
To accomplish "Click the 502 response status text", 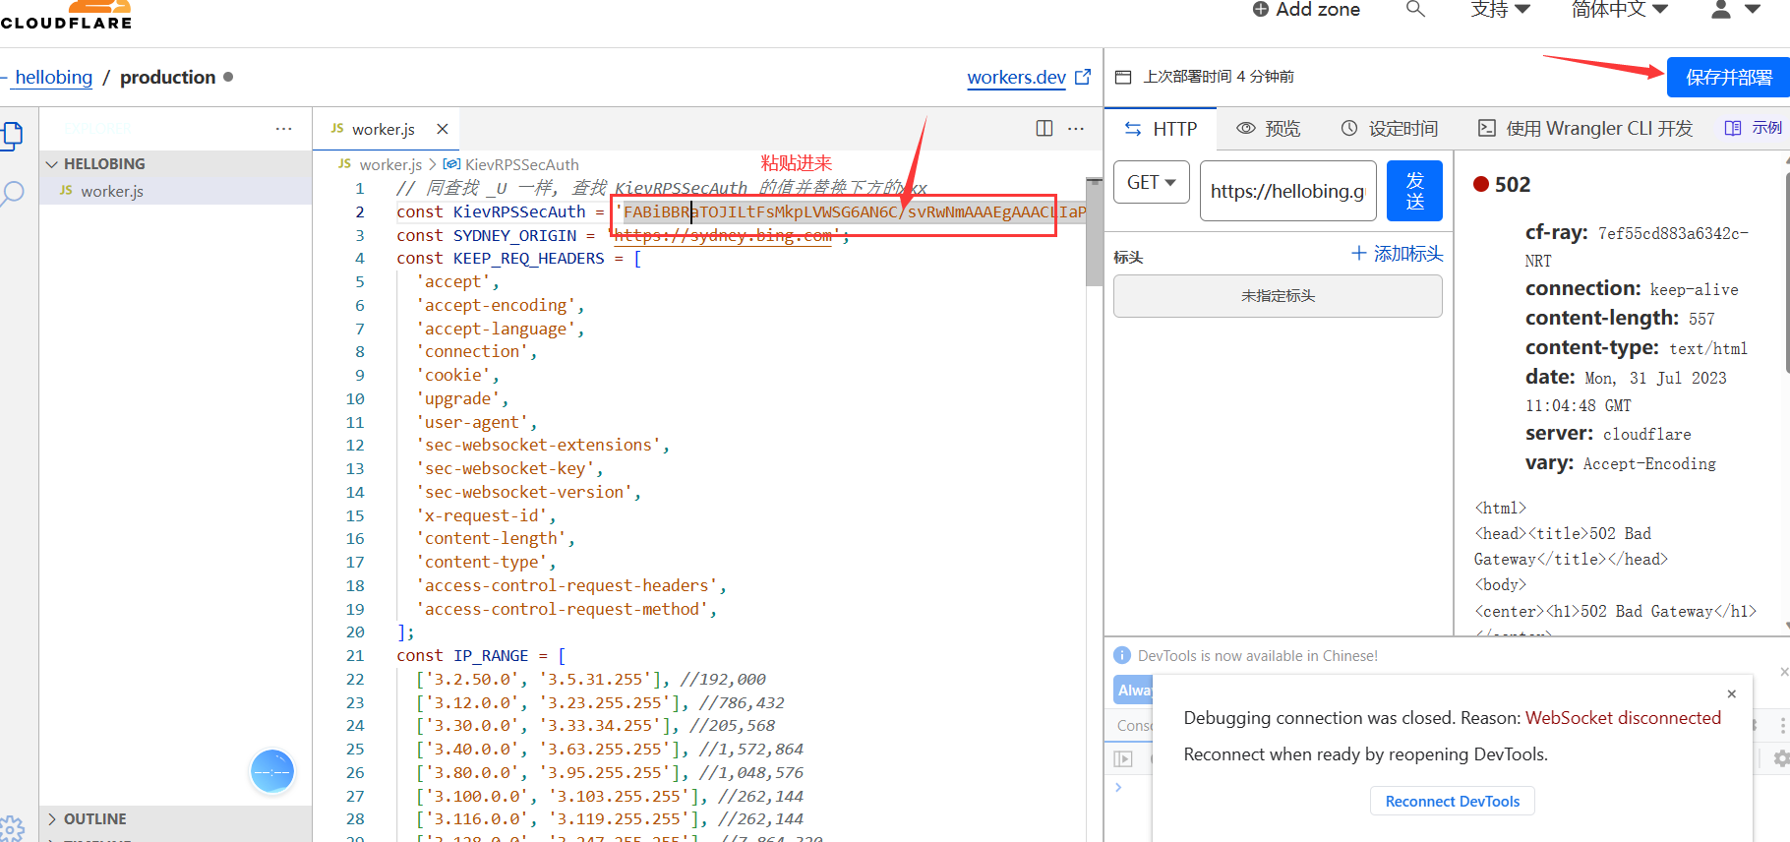I will (1513, 185).
